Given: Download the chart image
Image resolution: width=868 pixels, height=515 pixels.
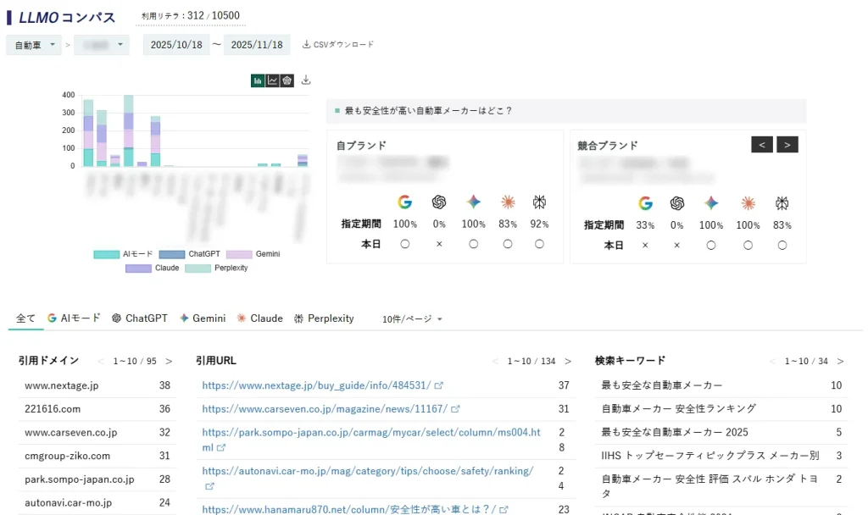Looking at the screenshot, I should point(306,80).
